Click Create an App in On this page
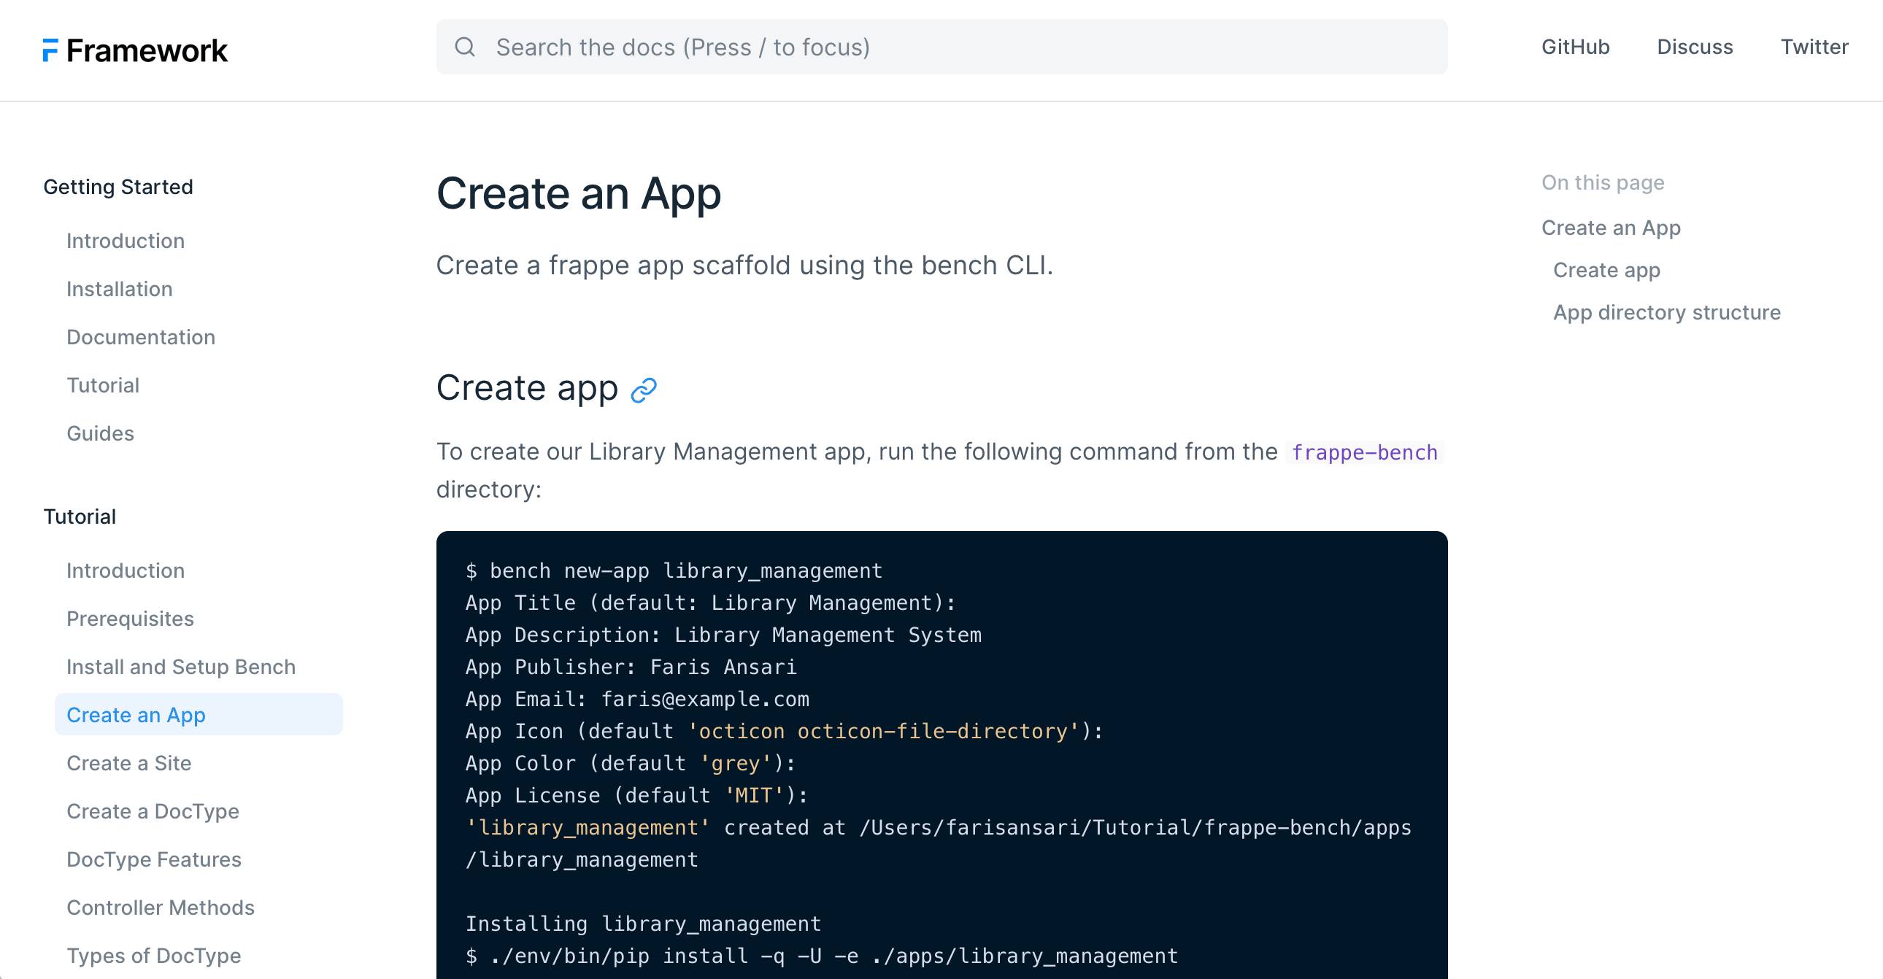Image resolution: width=1883 pixels, height=979 pixels. [1610, 228]
